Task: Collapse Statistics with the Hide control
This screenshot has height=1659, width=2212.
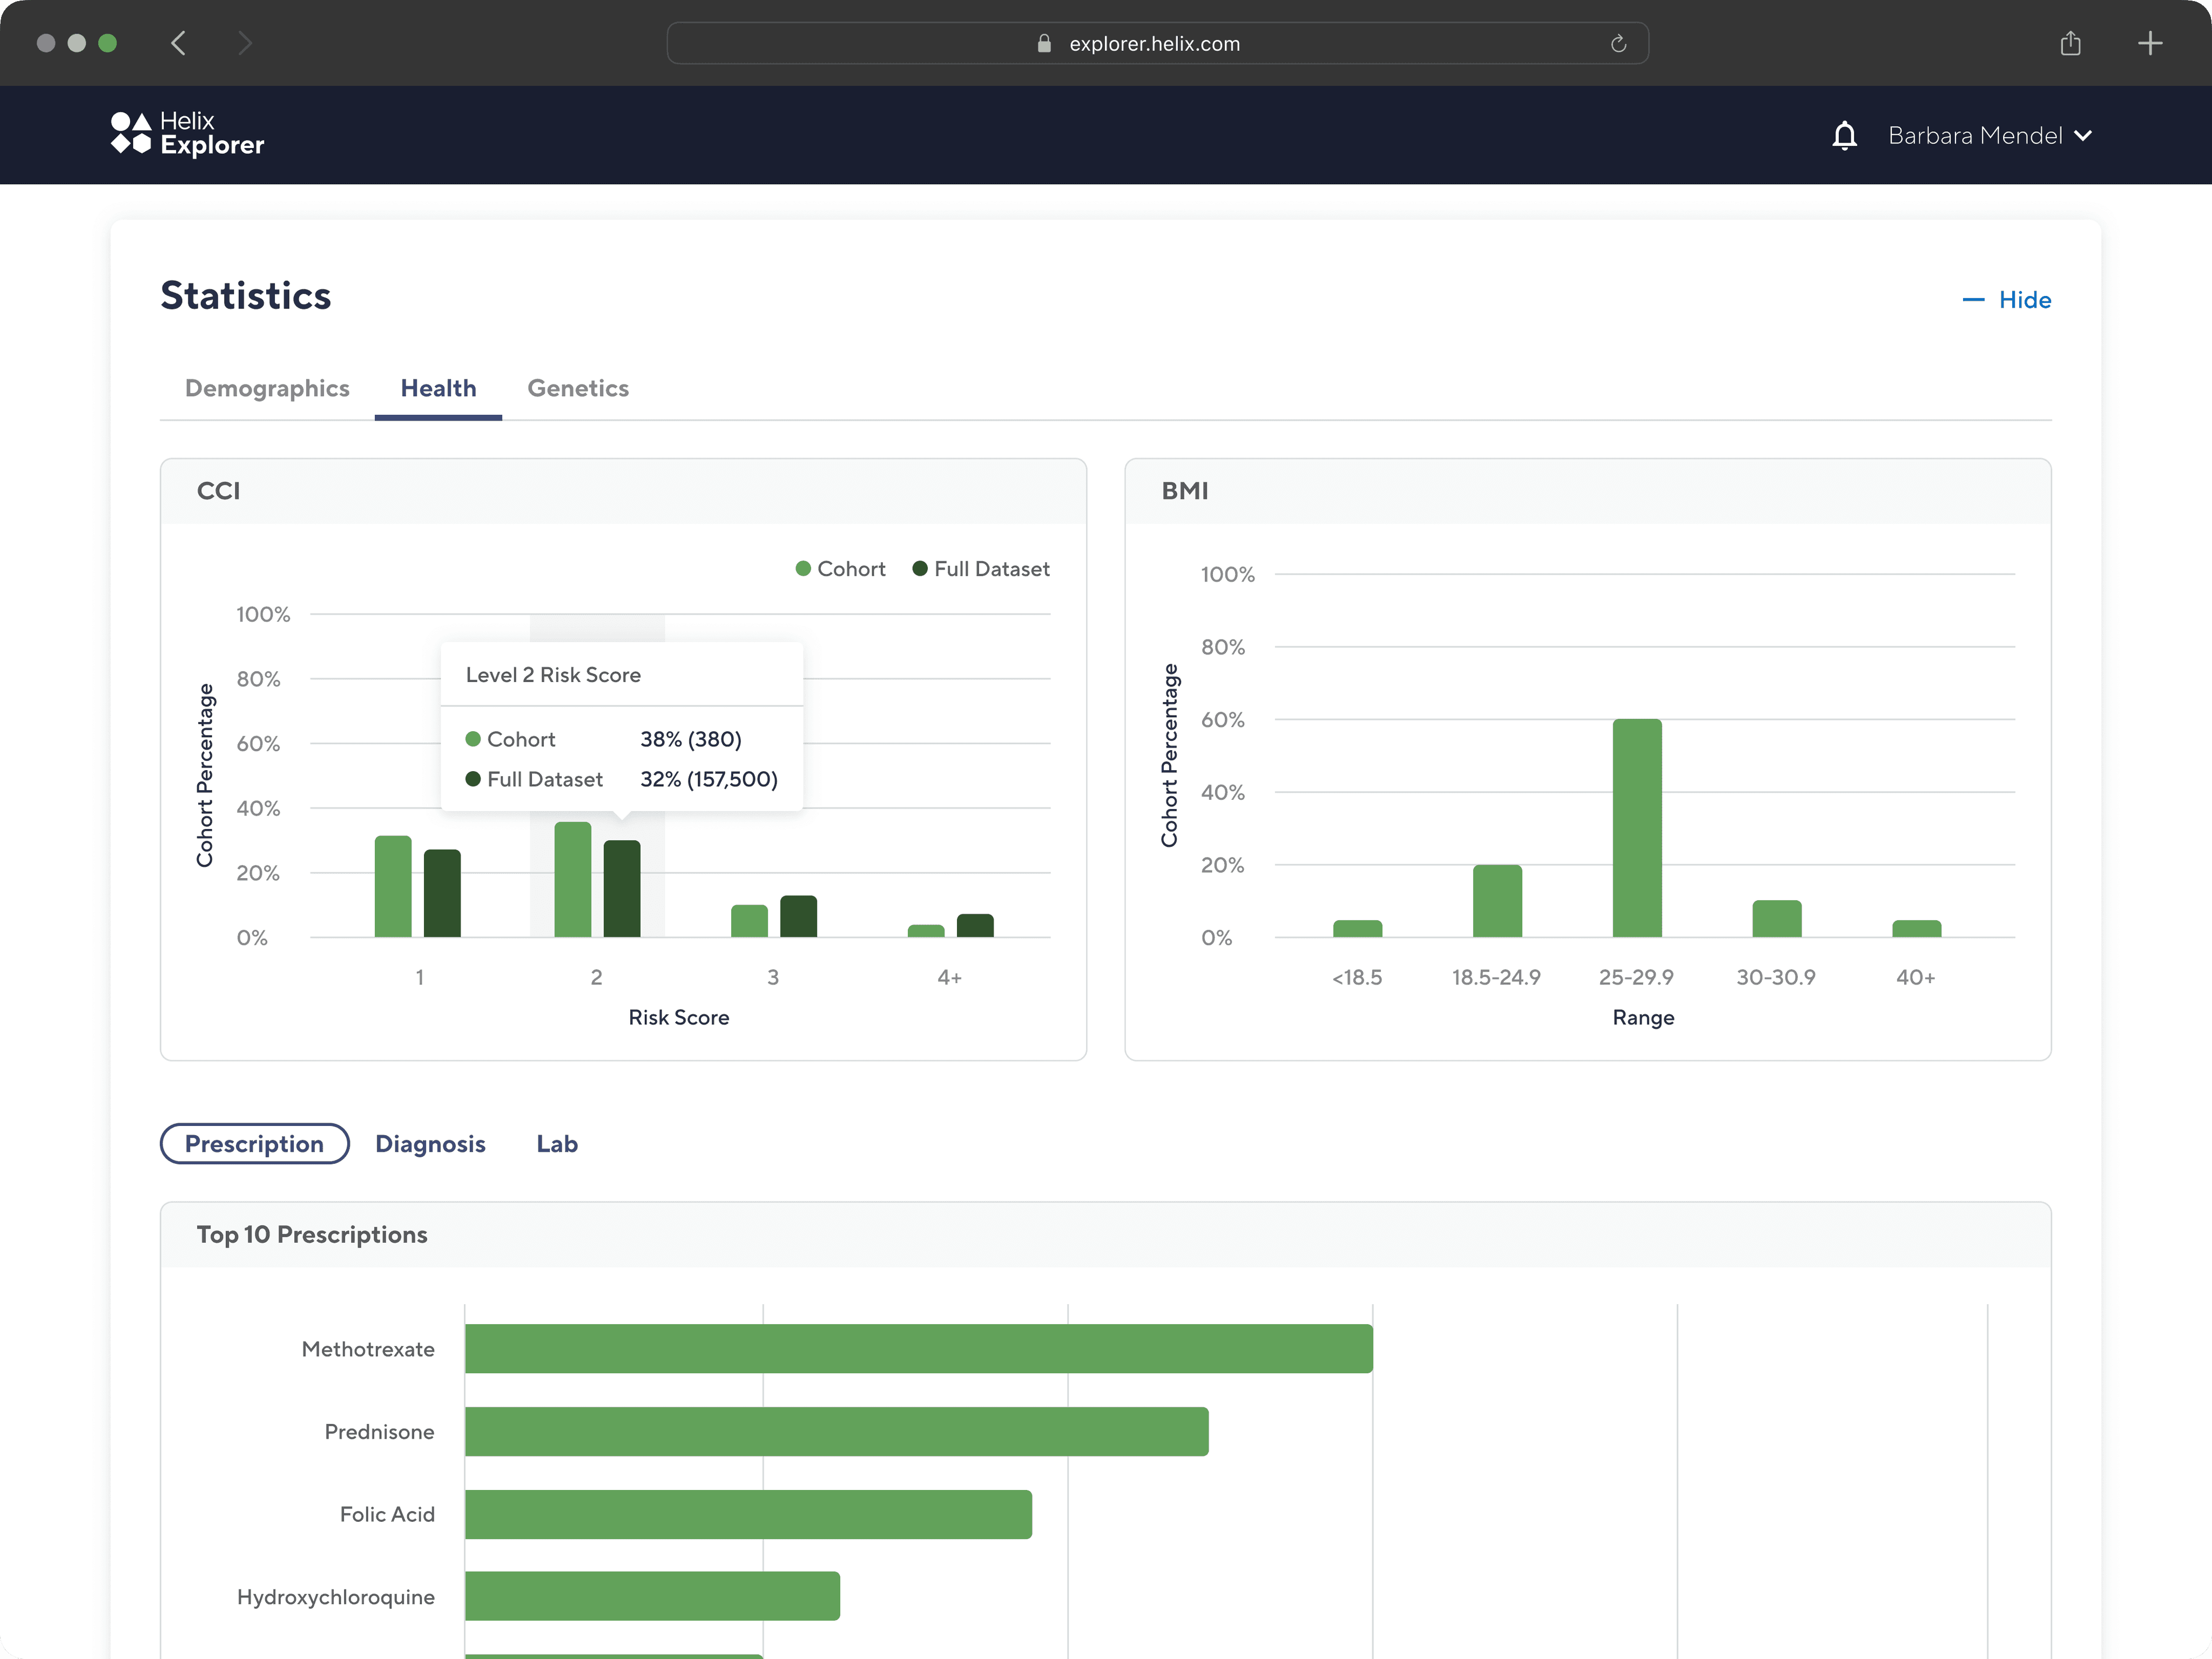Action: tap(2007, 300)
